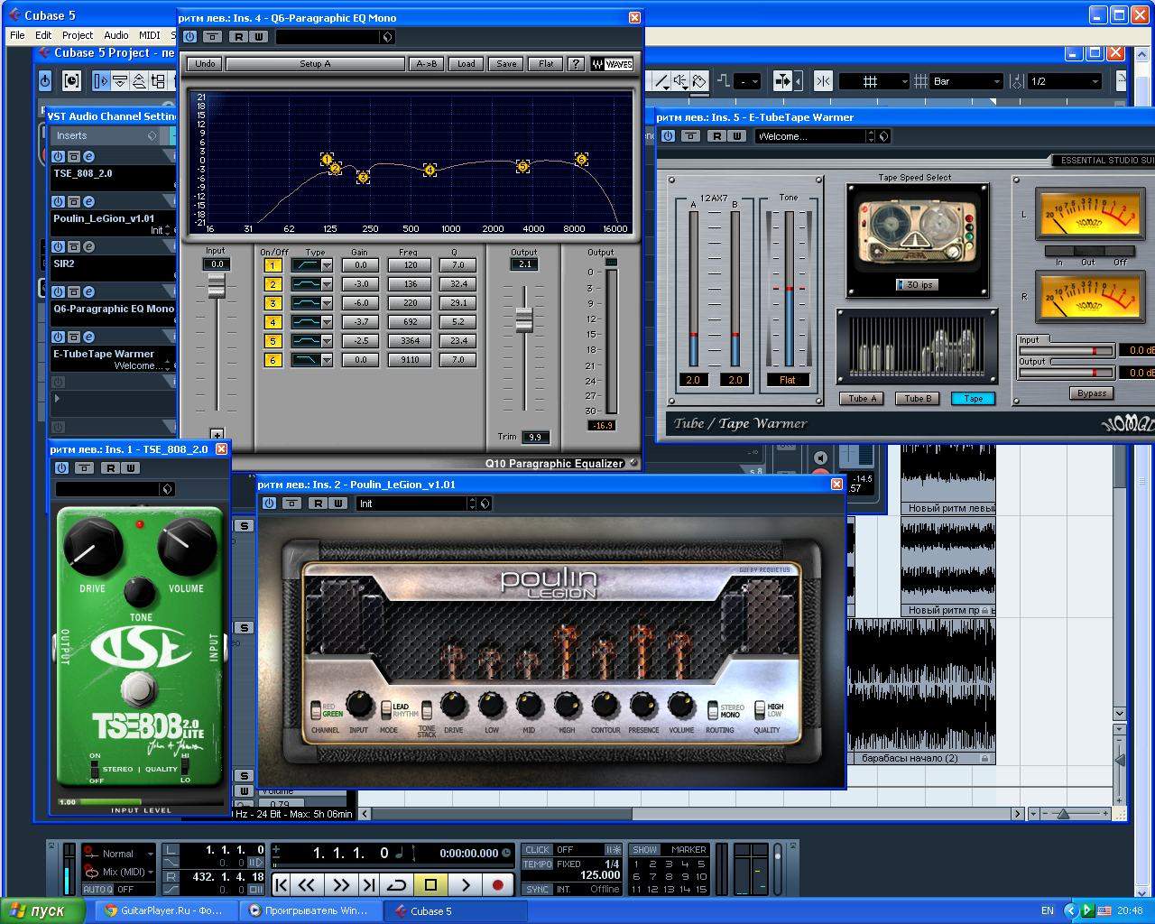This screenshot has height=924, width=1155.
Task: Rewind the transport in Cubase
Action: tap(307, 885)
